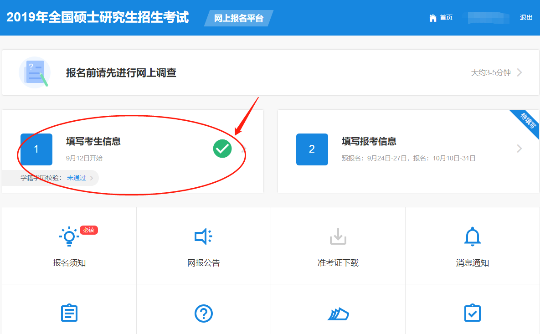Open 准考证下载 with the download icon
This screenshot has height=334, width=540.
[338, 236]
